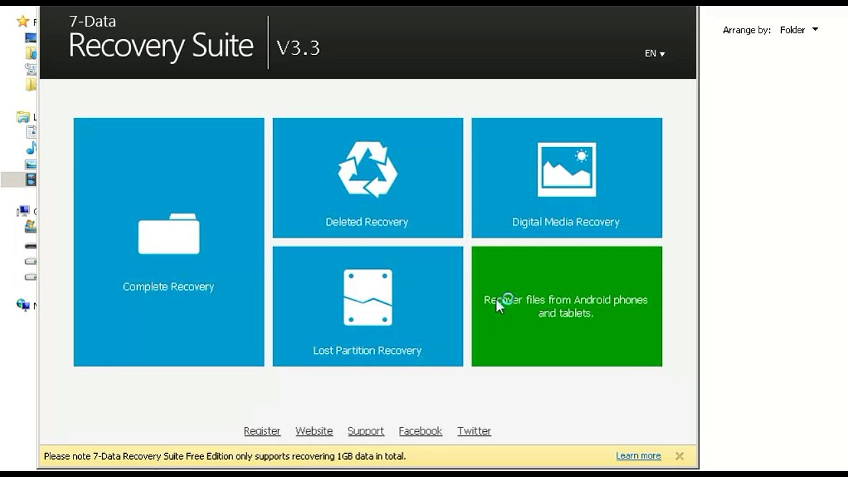Open the Register link
Screen dimensions: 848x477
262,431
